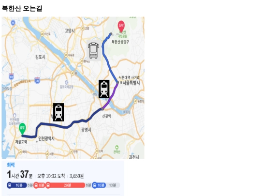Click the 3,650원 fare text
This screenshot has height=196, width=261.
(x=76, y=176)
